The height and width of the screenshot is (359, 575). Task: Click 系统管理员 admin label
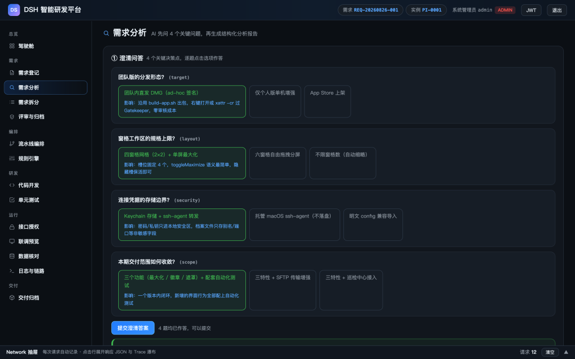click(472, 10)
